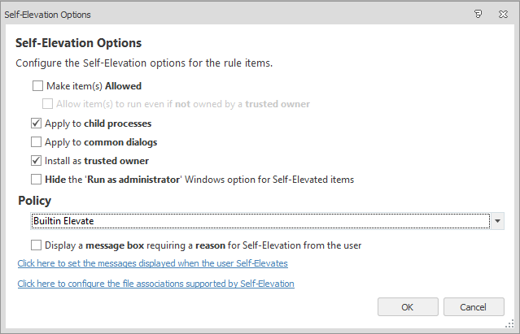Screen dimensions: 520x334
Task: Click the Self-Elevation Options bold heading
Action: tap(78, 43)
